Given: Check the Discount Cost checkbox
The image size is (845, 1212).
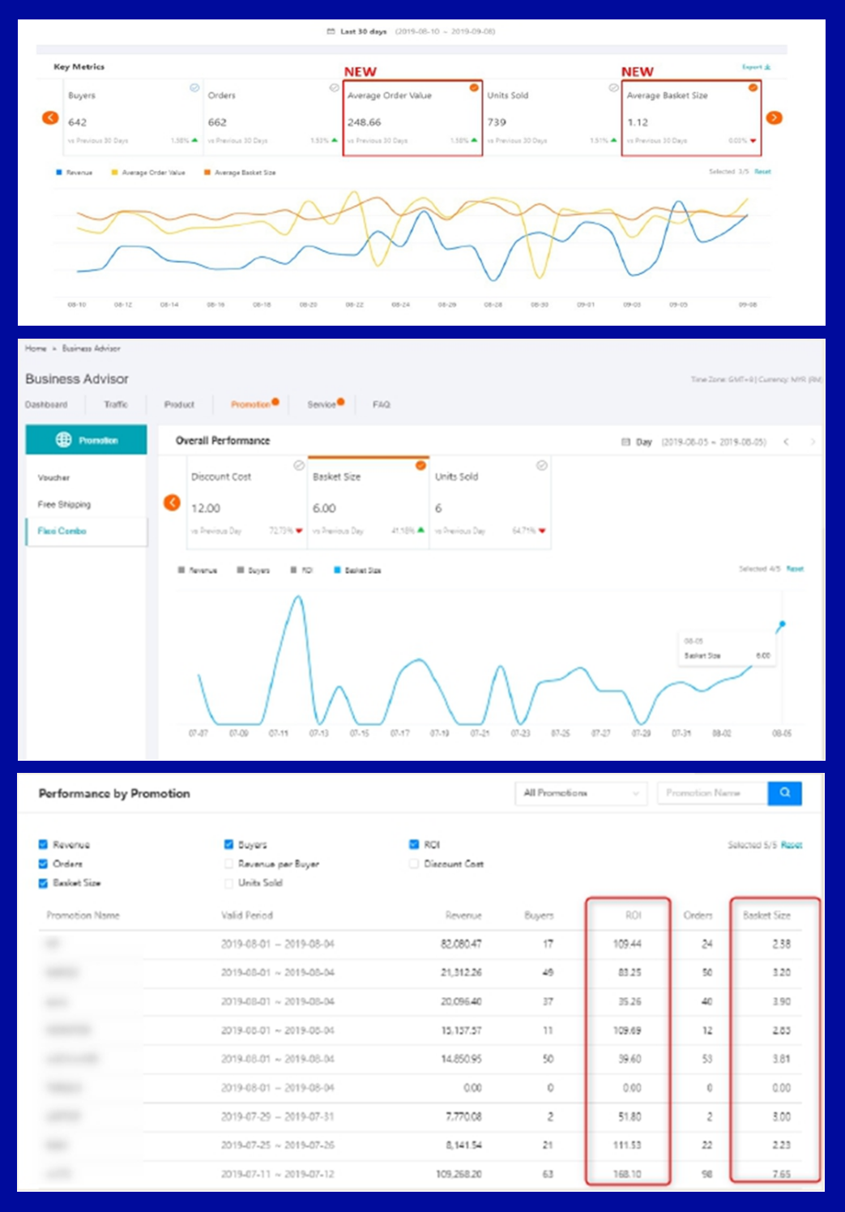Looking at the screenshot, I should 414,864.
